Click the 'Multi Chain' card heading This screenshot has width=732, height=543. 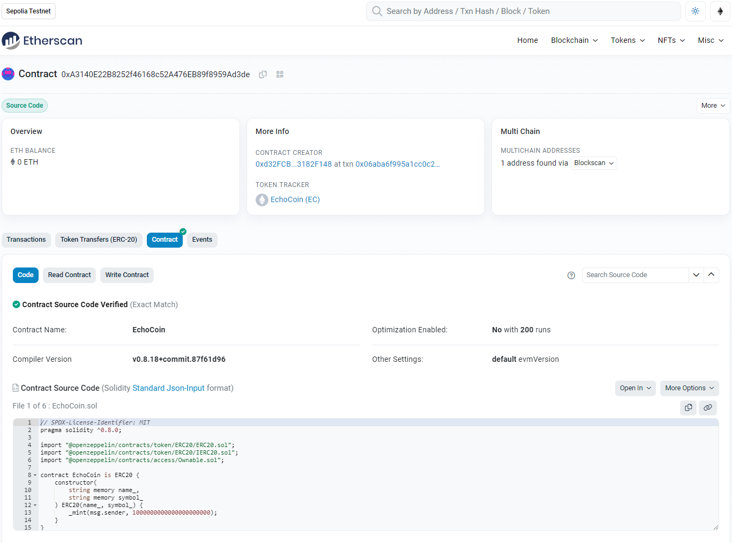(x=520, y=131)
